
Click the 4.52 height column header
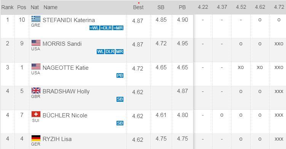click(x=241, y=7)
